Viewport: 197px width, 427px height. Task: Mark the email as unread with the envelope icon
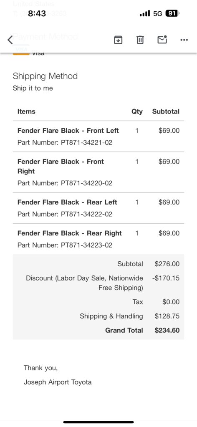(x=162, y=40)
